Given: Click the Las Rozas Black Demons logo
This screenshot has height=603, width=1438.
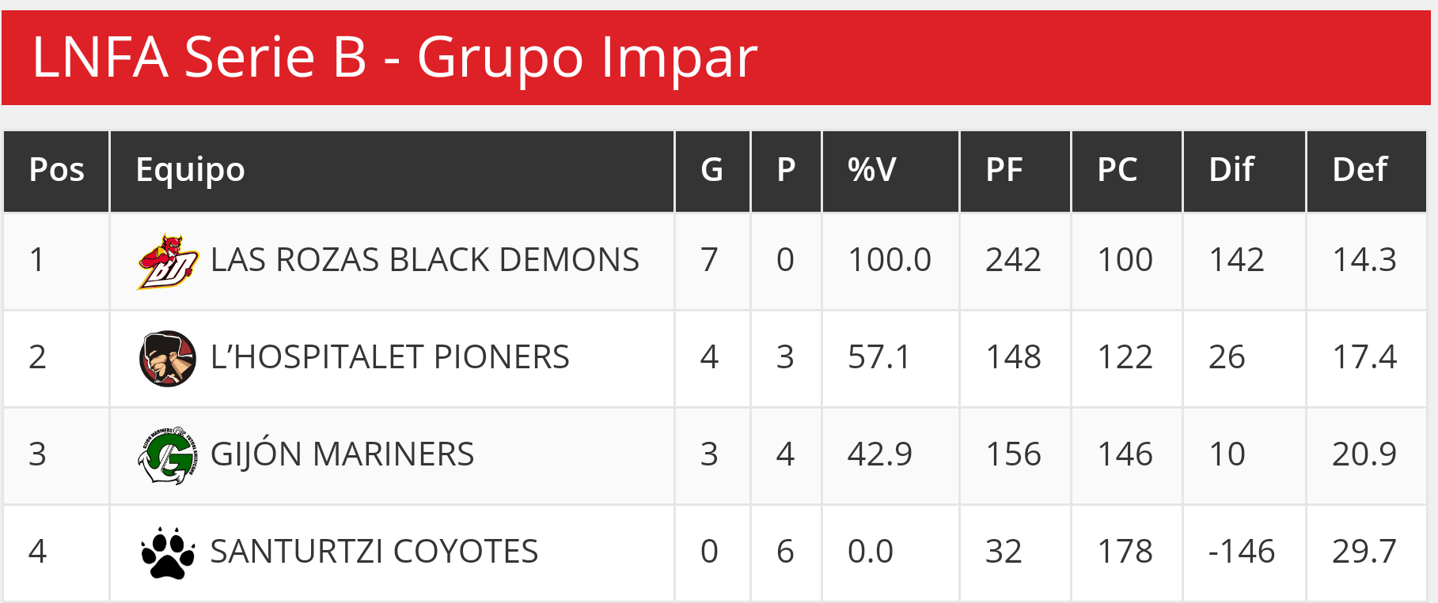Looking at the screenshot, I should click(x=167, y=262).
